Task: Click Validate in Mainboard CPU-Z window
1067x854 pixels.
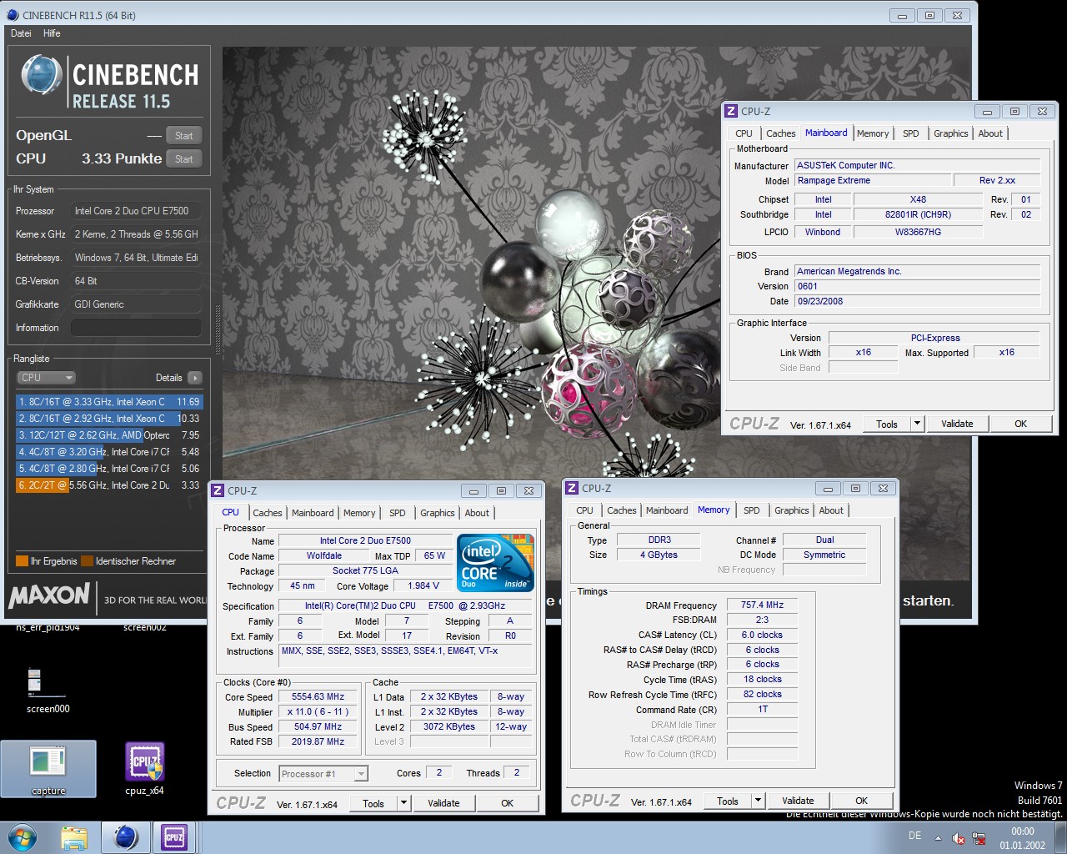Action: coord(957,424)
